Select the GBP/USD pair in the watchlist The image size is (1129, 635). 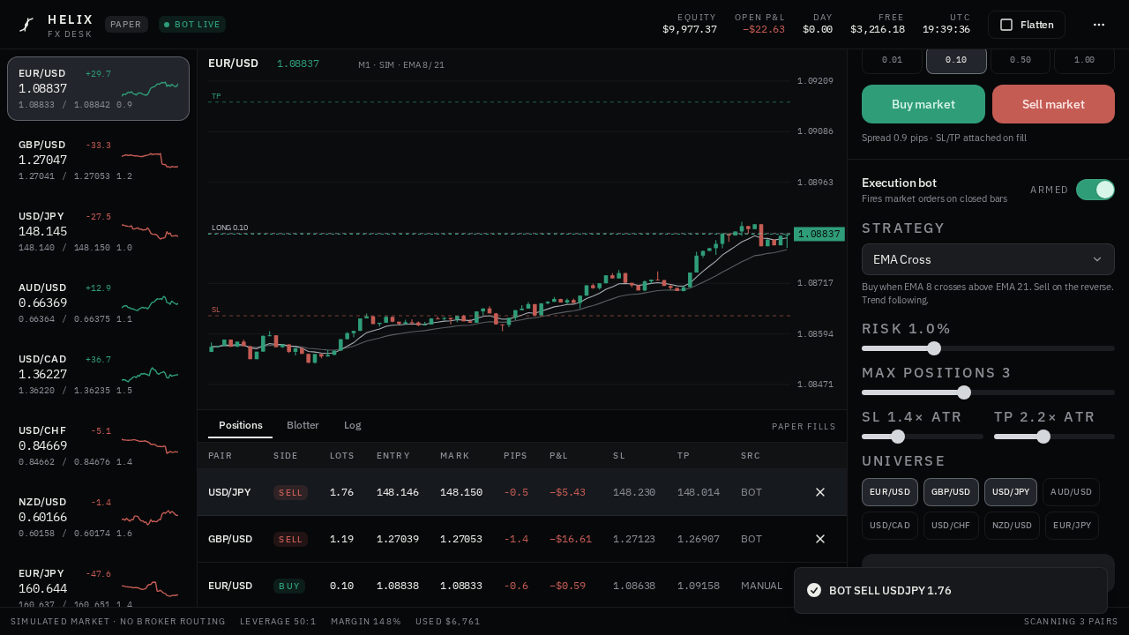98,161
